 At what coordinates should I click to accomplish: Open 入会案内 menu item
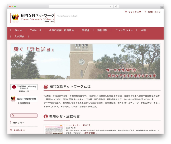click(x=19, y=36)
